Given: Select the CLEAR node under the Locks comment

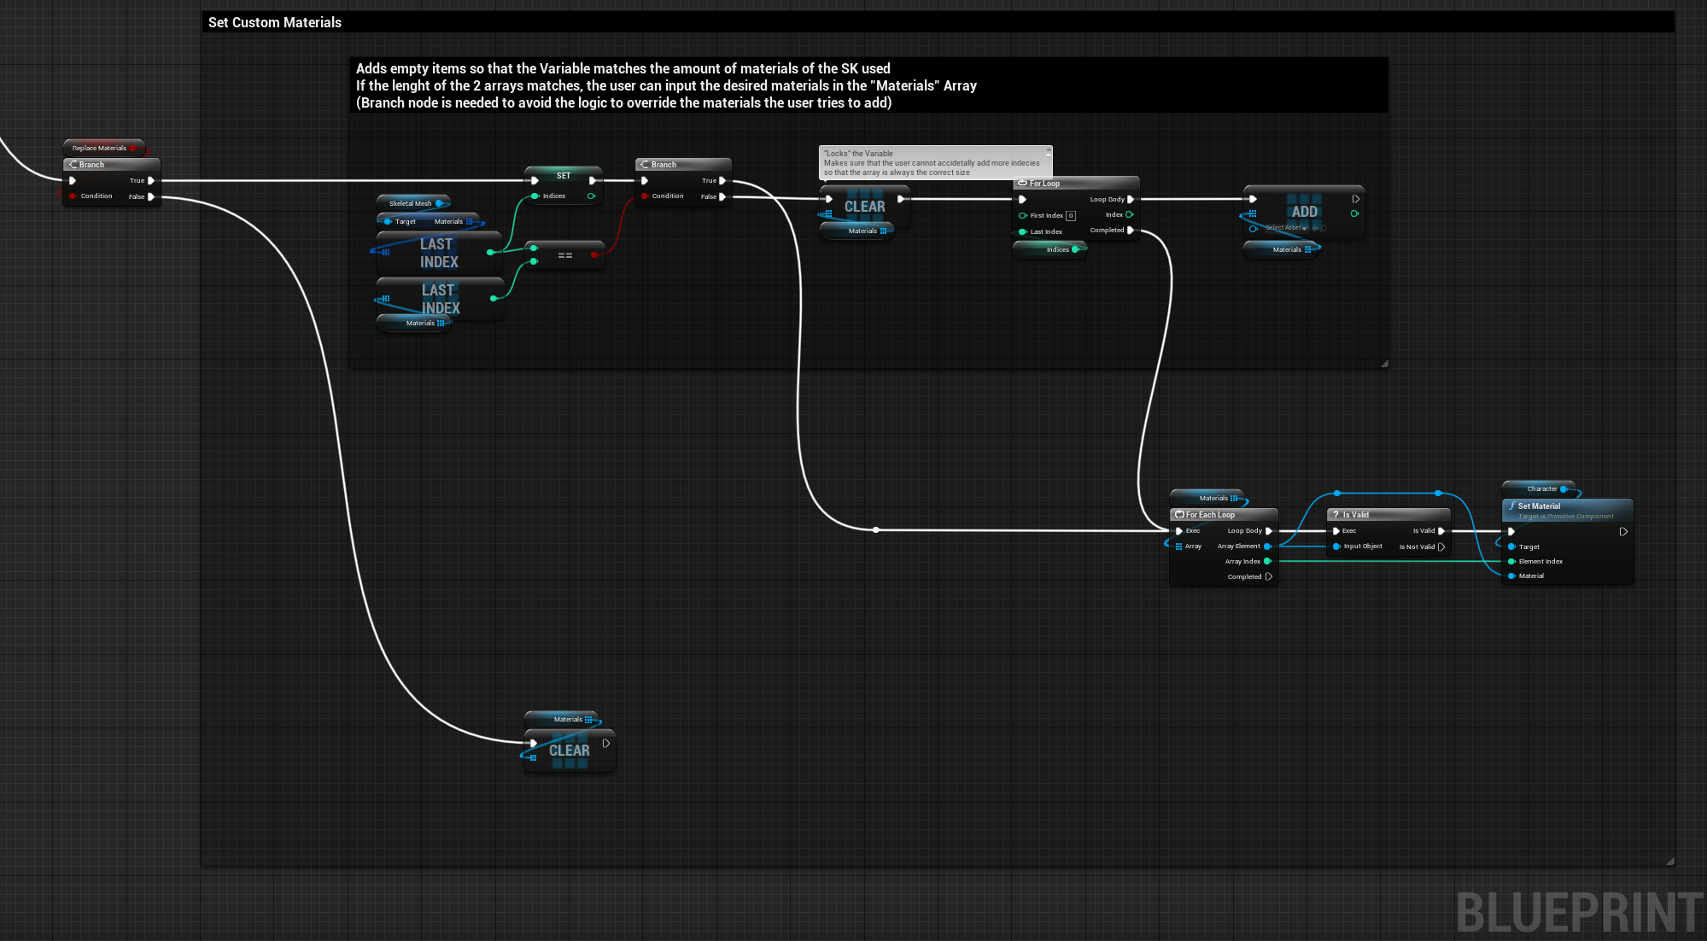Looking at the screenshot, I should tap(864, 206).
